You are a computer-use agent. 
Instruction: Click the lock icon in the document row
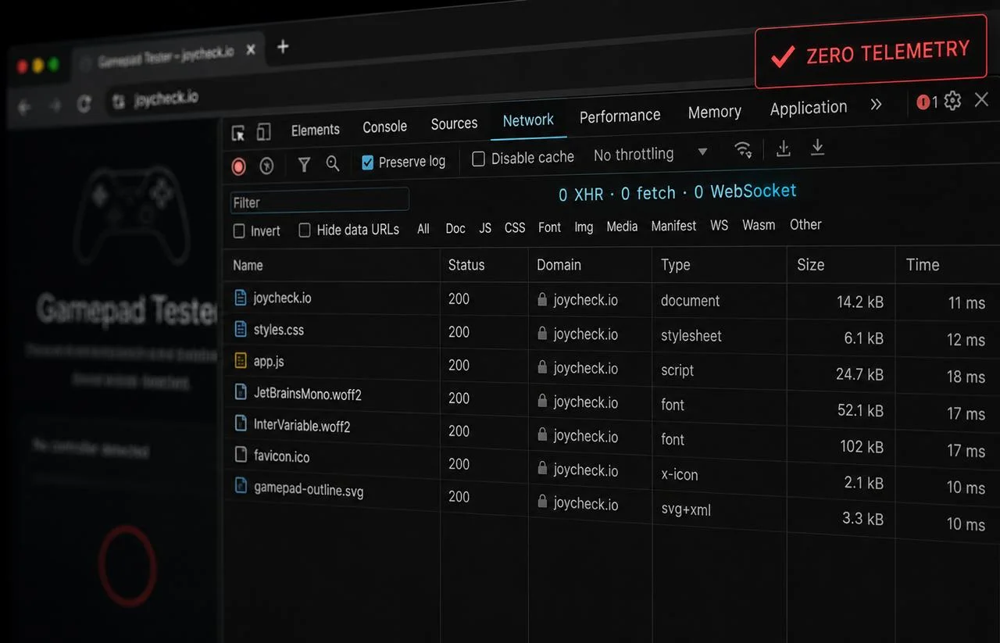541,299
